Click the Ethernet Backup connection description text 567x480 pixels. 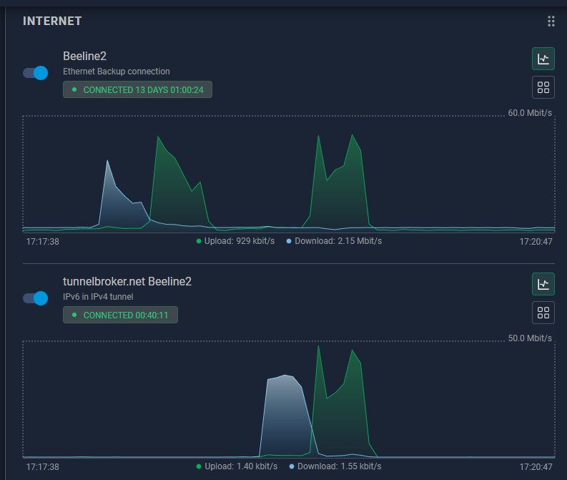116,72
